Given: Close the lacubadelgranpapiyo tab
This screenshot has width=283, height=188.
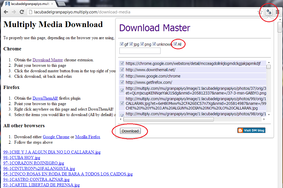Looking at the screenshot, I should [x=52, y=4].
